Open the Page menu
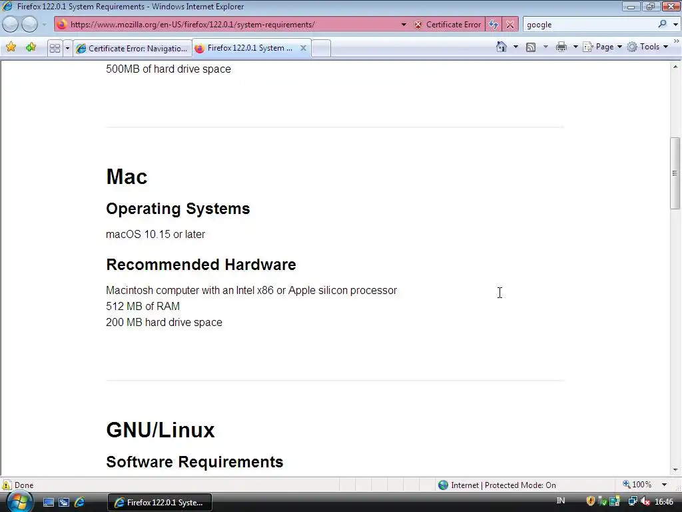 click(602, 47)
